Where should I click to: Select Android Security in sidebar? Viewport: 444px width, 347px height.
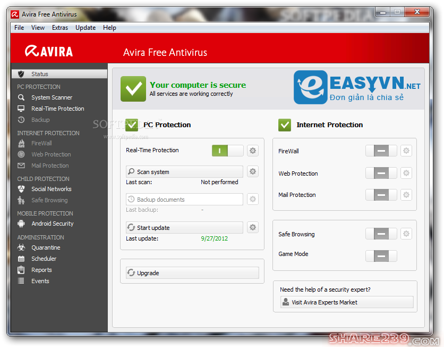(x=53, y=224)
